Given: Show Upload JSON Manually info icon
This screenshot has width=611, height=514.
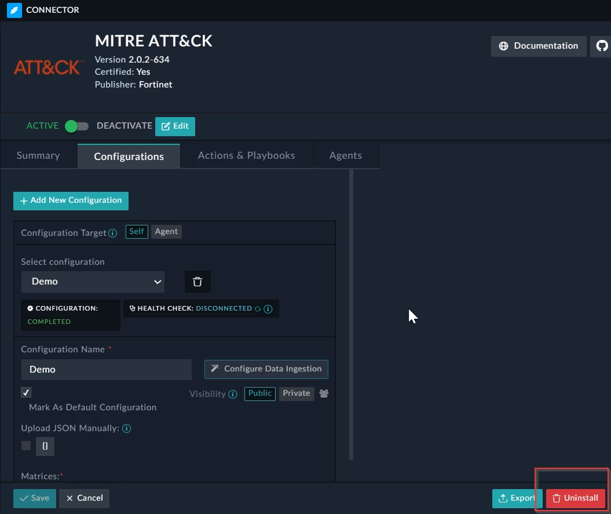Looking at the screenshot, I should [x=127, y=429].
